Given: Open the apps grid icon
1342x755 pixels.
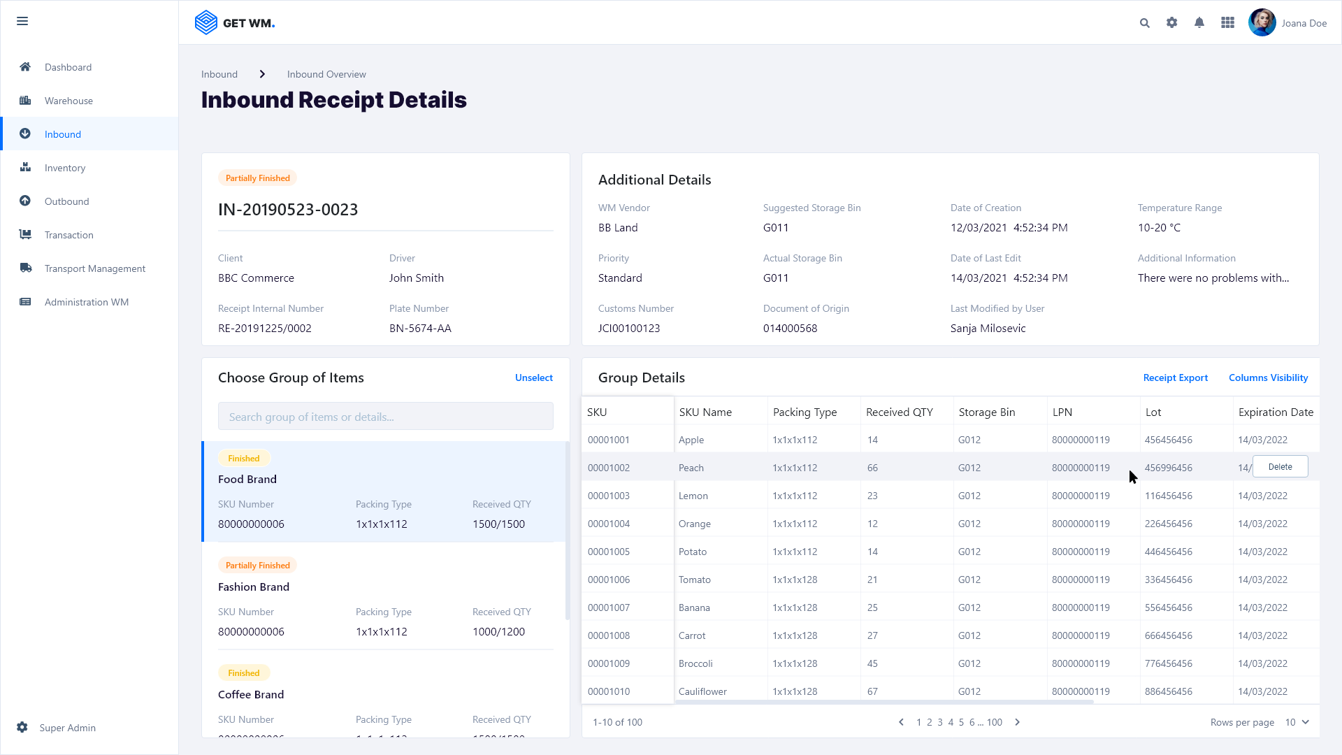Looking at the screenshot, I should pyautogui.click(x=1227, y=23).
